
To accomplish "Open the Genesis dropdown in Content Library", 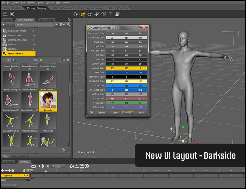I will [x=56, y=25].
